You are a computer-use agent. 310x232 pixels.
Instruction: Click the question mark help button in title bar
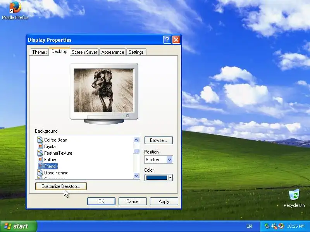tap(167, 40)
